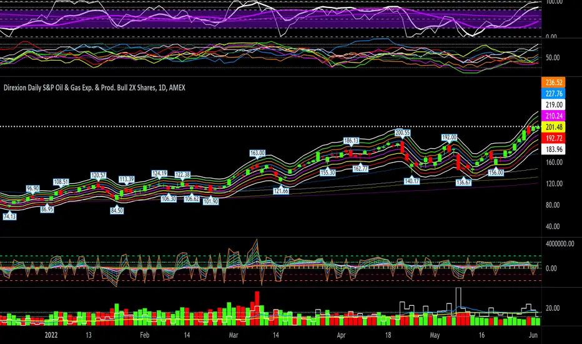Select the blue 227.76 price label
Image resolution: width=582 pixels, height=344 pixels.
coord(553,94)
